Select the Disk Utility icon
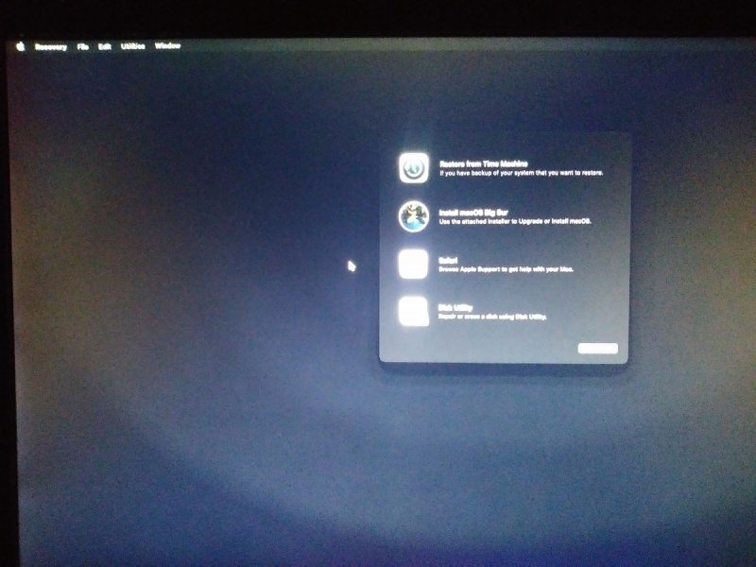This screenshot has width=756, height=567. (x=413, y=312)
